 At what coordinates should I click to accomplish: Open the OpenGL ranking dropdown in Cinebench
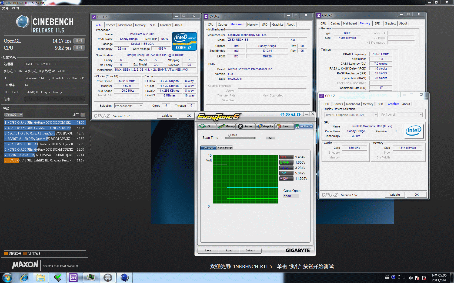coord(14,115)
